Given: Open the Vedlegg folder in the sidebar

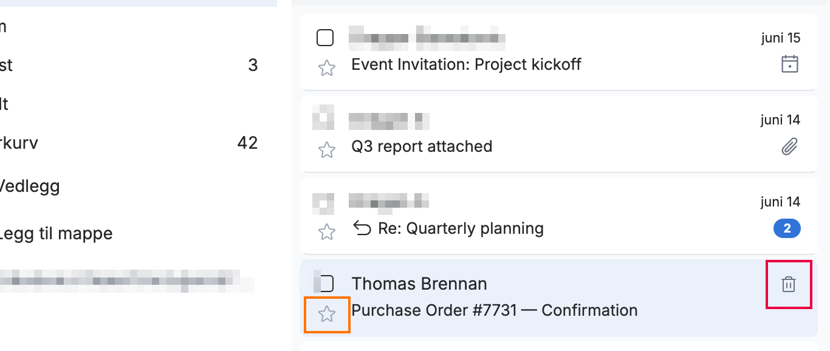Looking at the screenshot, I should tap(129, 186).
